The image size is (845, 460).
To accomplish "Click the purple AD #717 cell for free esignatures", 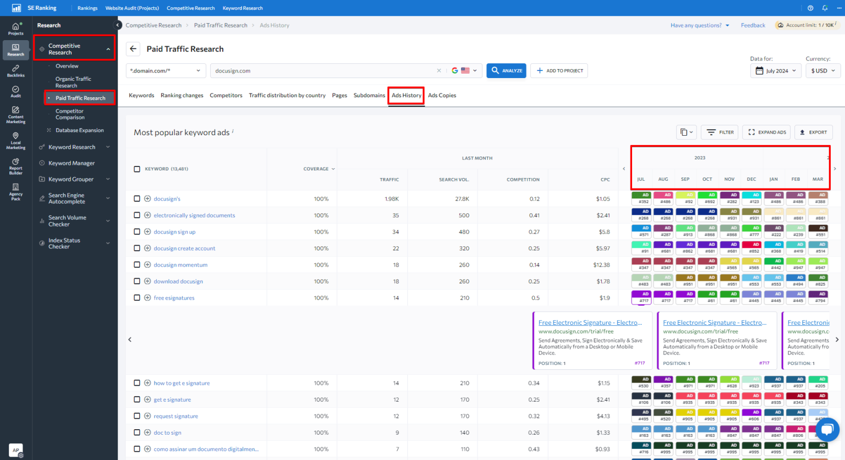I will coord(641,297).
